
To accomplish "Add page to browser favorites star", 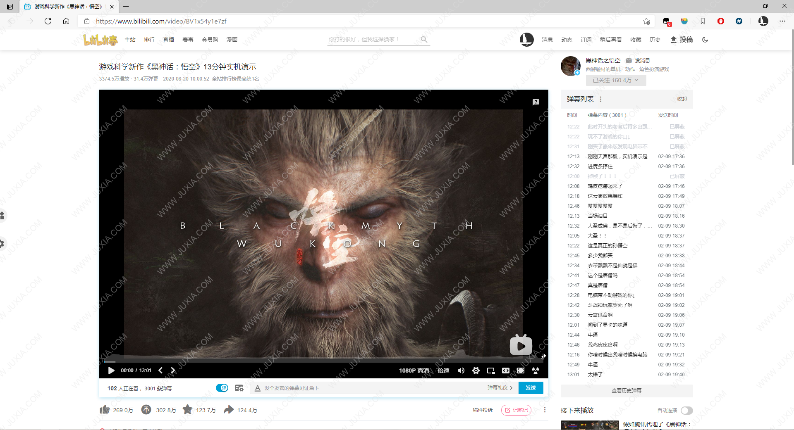I will click(646, 21).
